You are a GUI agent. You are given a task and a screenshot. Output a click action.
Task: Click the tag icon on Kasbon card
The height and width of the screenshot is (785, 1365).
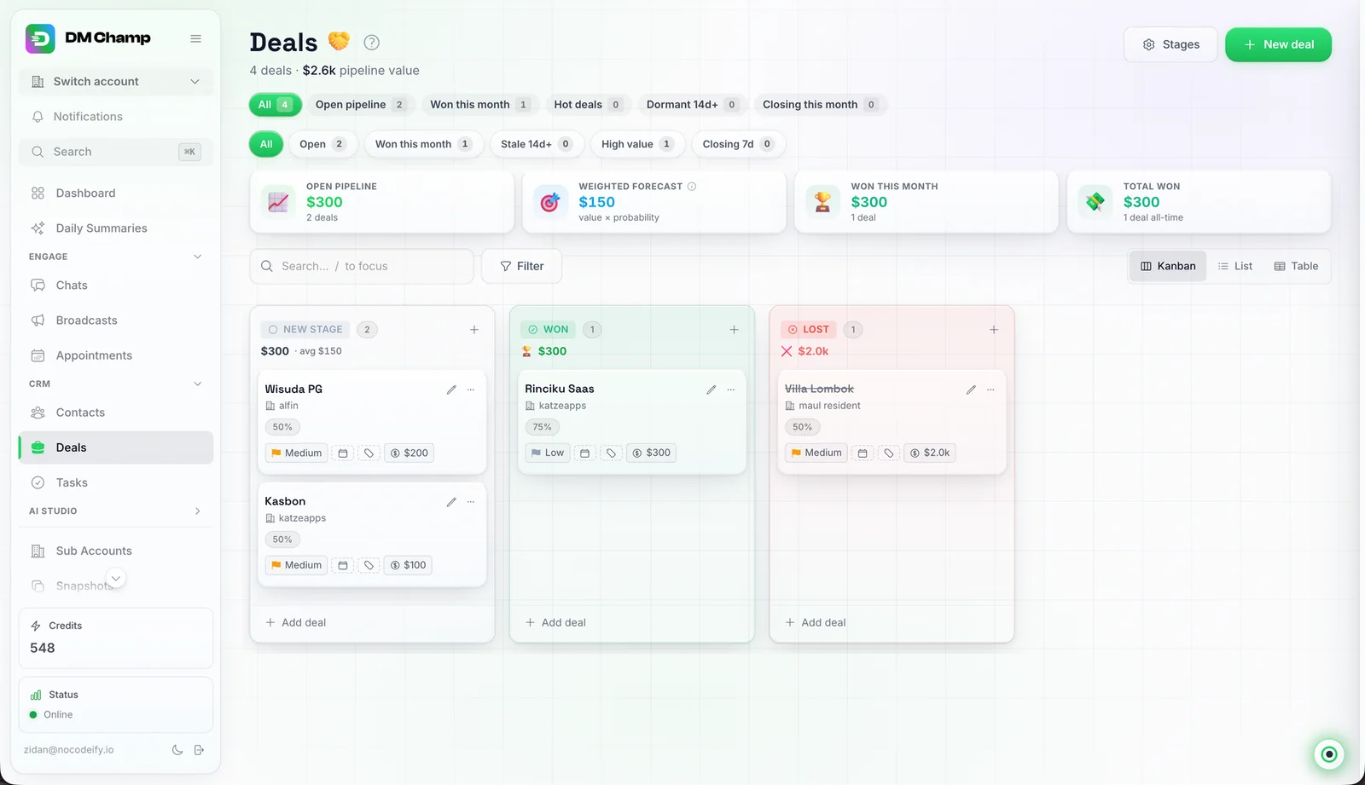(x=369, y=565)
